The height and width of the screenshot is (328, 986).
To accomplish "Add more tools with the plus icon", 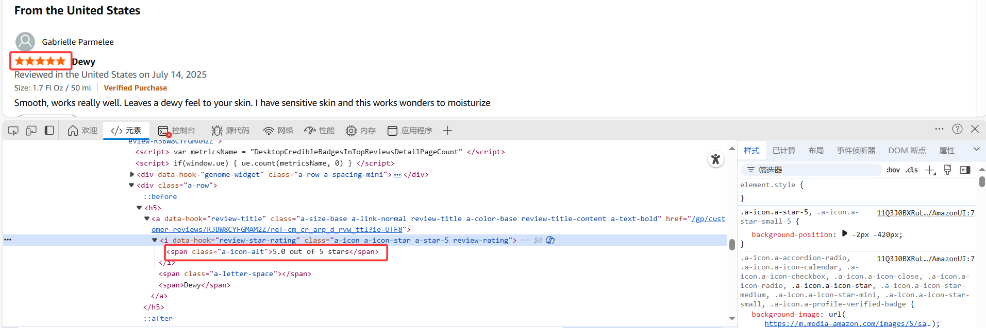I will pos(447,131).
